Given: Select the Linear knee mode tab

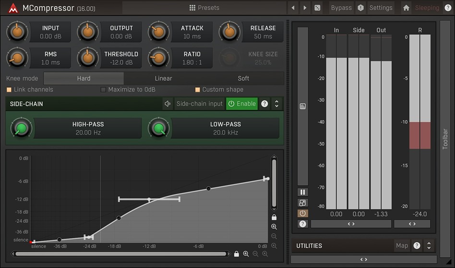Looking at the screenshot, I should pyautogui.click(x=163, y=78).
